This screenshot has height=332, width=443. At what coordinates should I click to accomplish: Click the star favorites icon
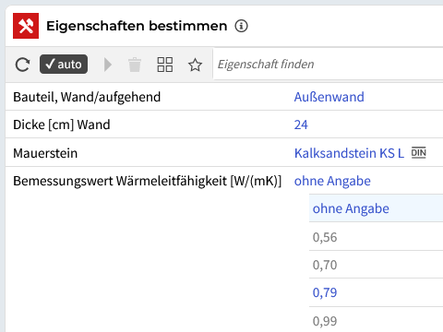coord(195,65)
